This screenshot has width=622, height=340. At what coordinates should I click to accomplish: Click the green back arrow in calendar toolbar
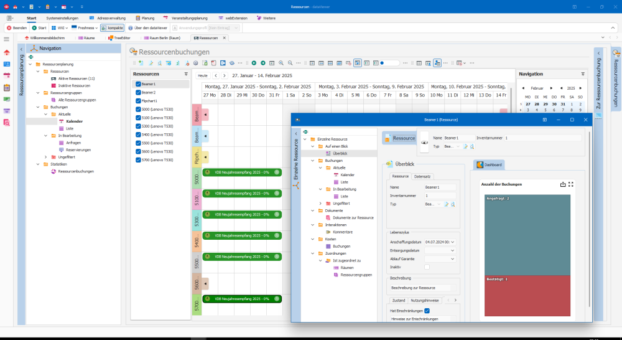coord(254,63)
